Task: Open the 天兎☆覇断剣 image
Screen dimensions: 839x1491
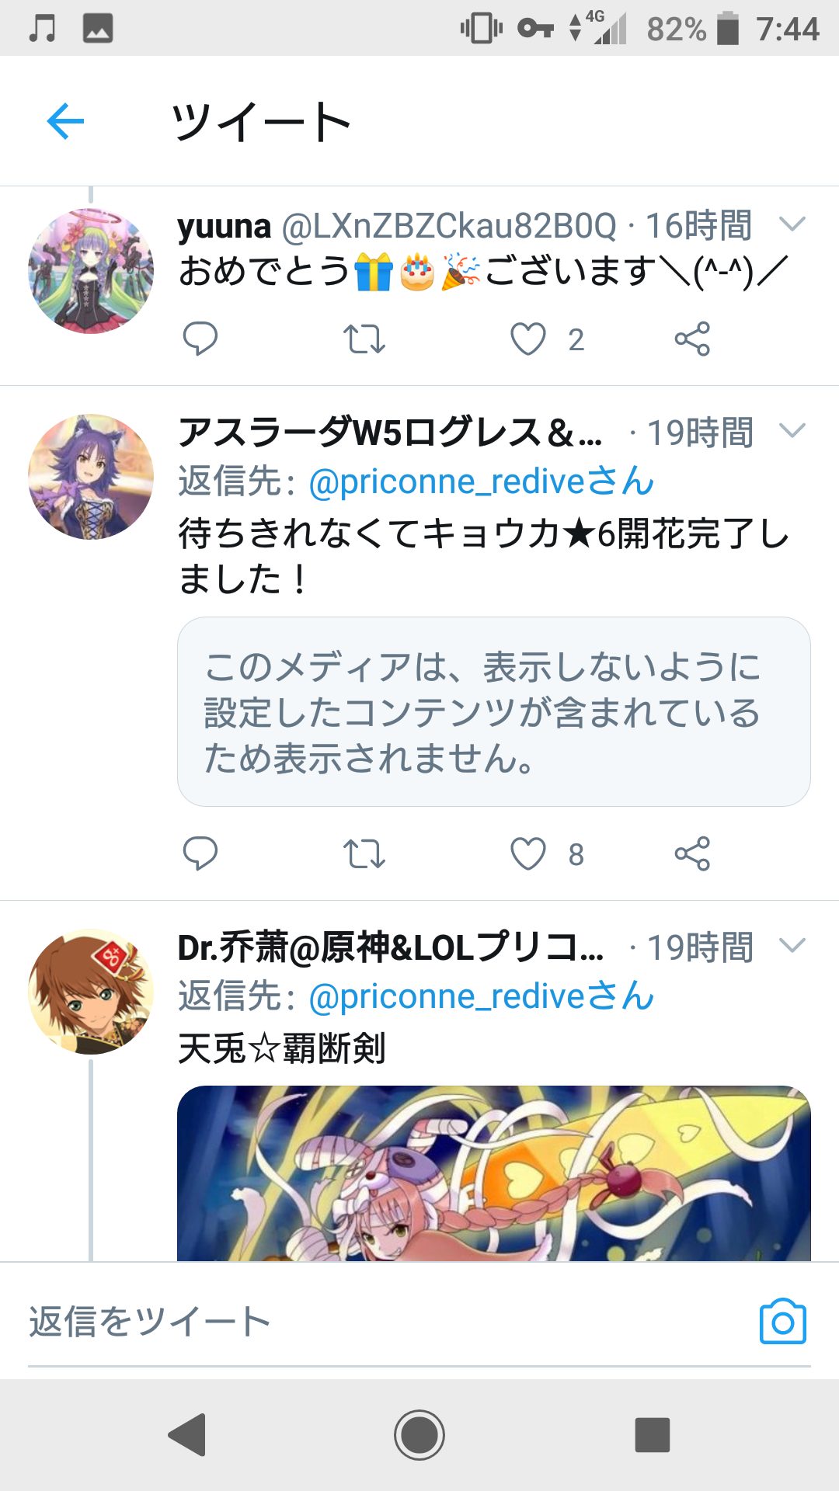Action: (494, 1173)
